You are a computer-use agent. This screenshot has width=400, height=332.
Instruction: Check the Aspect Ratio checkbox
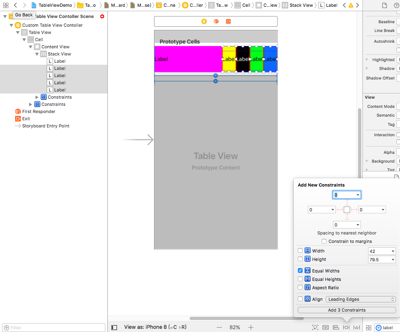[x=300, y=287]
